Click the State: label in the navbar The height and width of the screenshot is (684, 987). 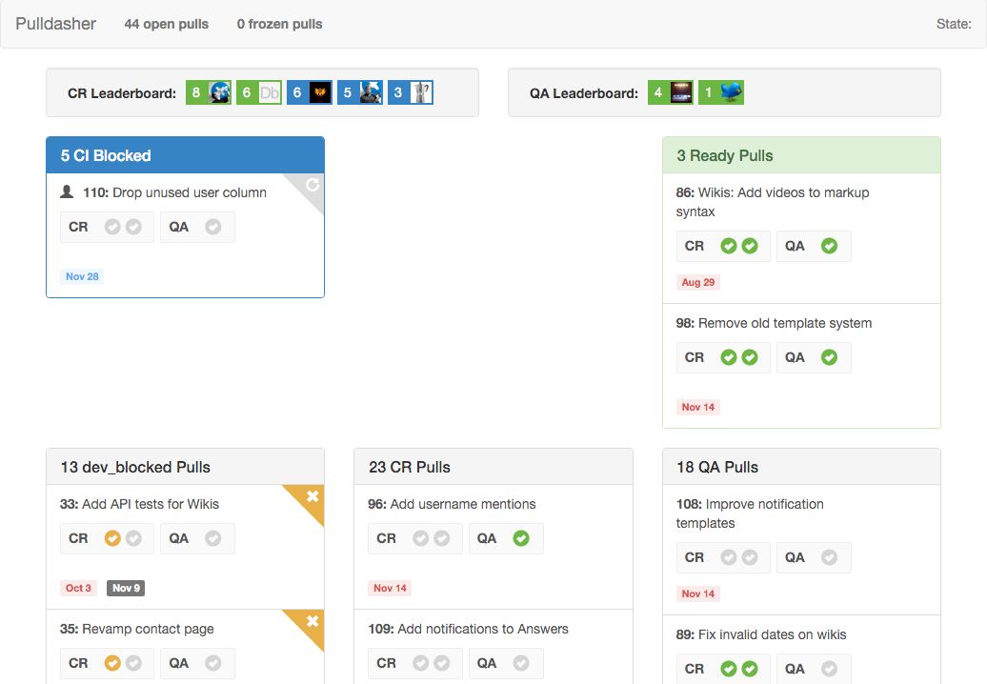[954, 24]
